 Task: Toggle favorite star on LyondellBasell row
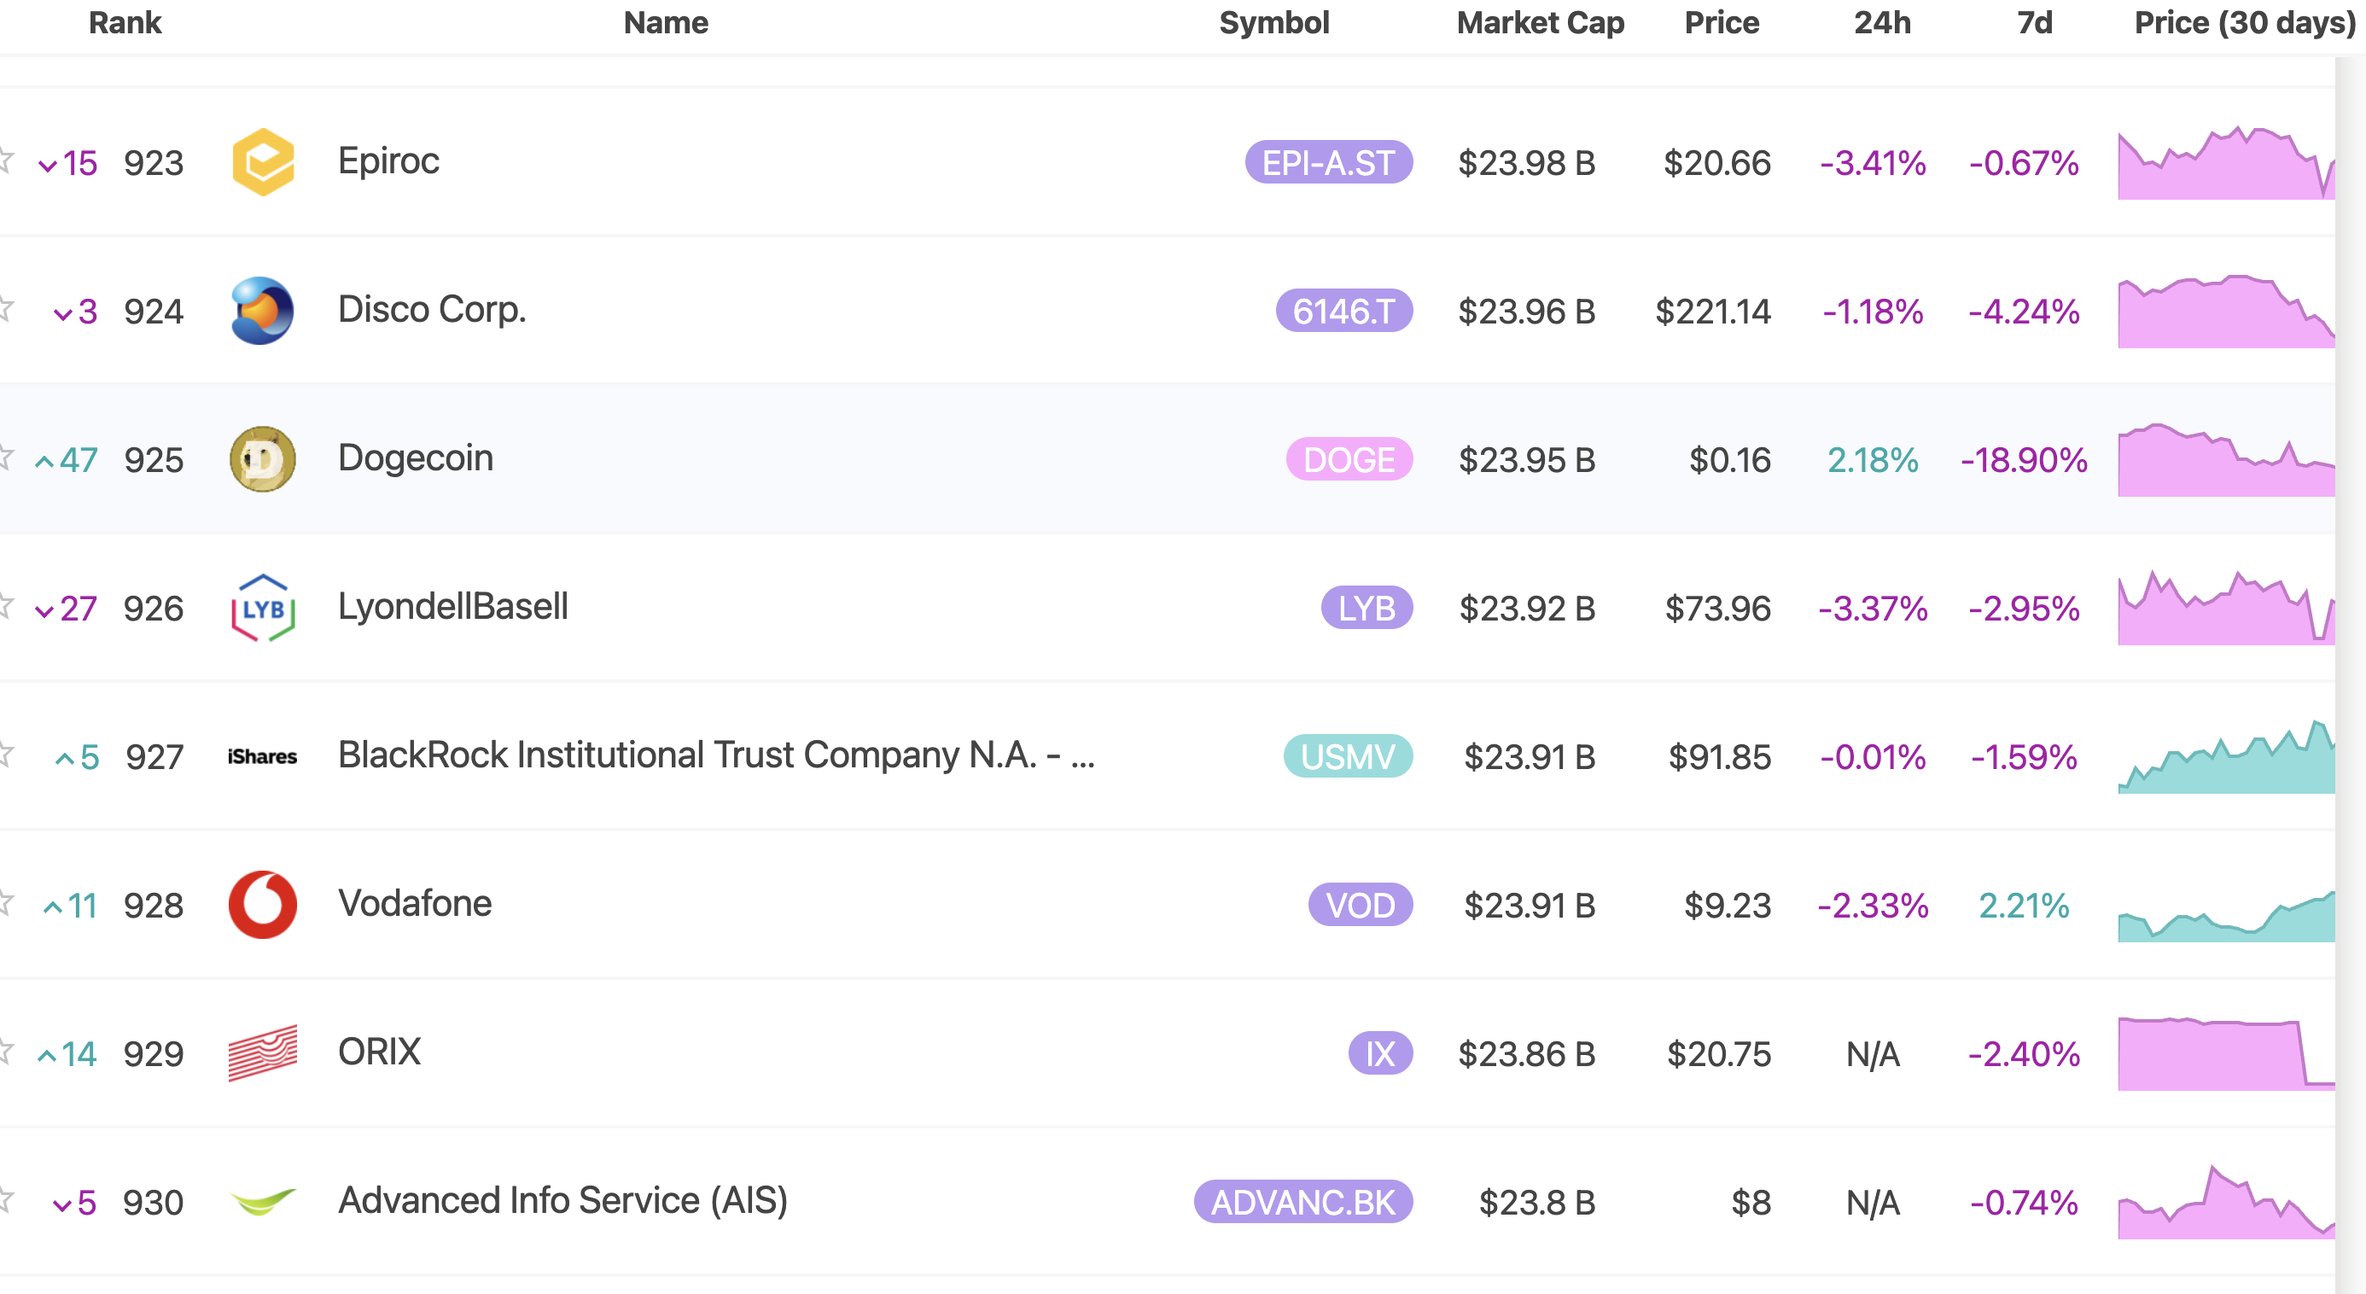click(4, 606)
